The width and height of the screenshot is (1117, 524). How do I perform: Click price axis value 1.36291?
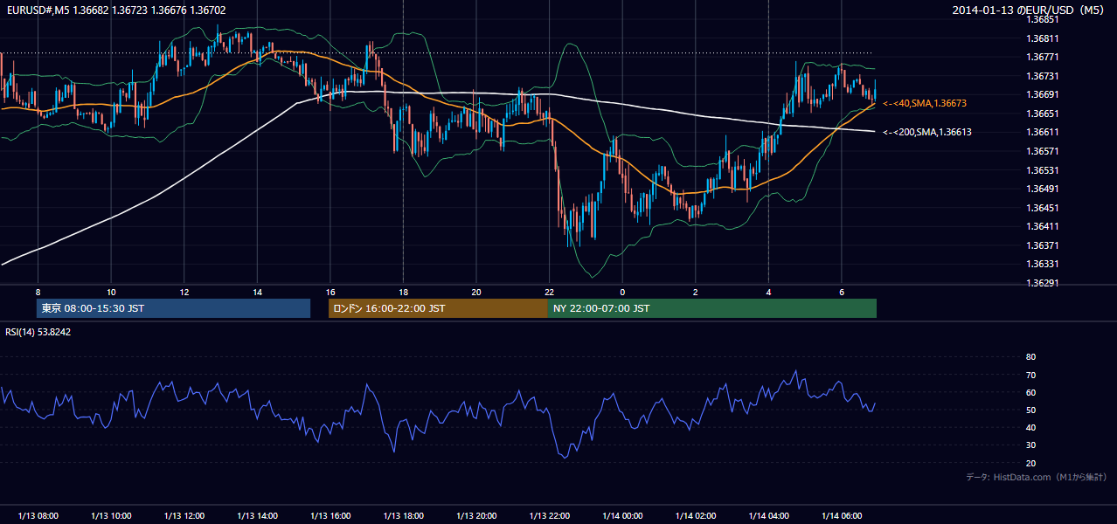pos(1043,283)
